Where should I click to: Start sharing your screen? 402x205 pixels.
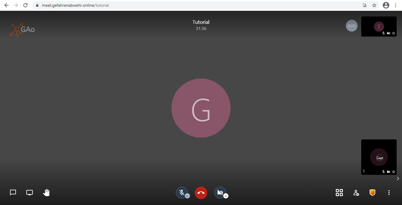(x=30, y=192)
